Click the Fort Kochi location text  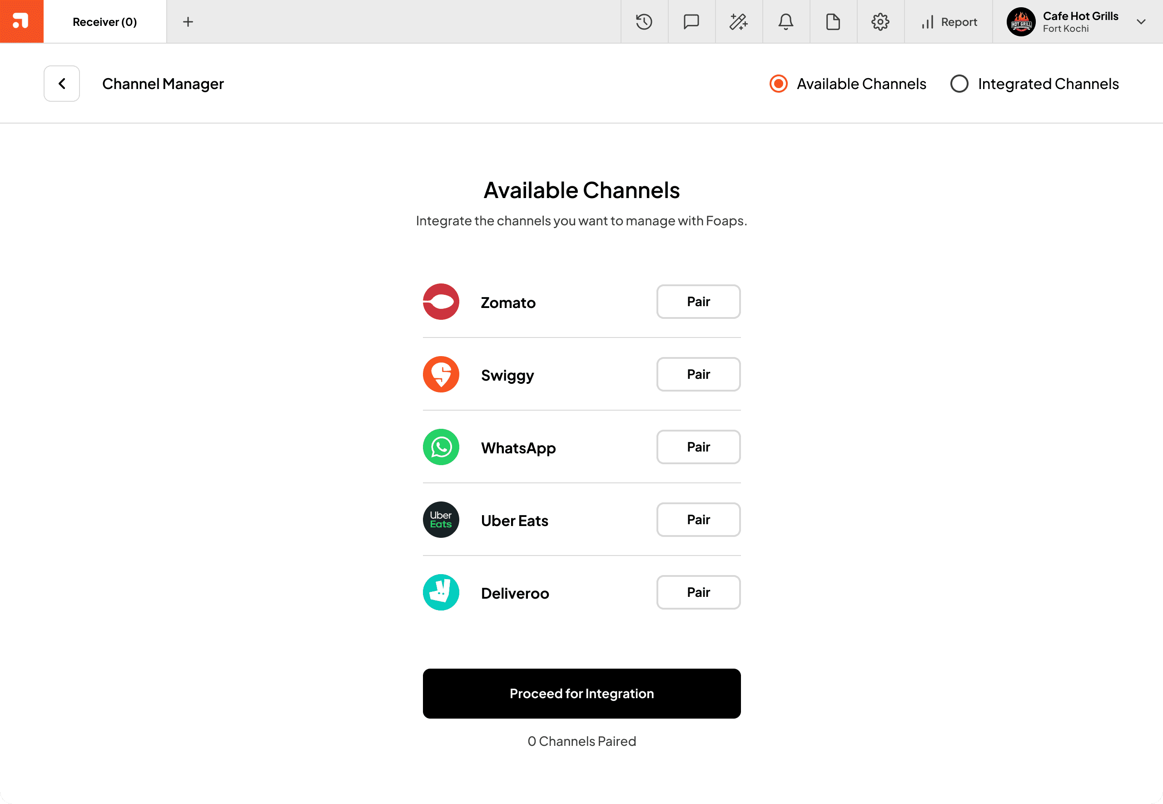(x=1066, y=29)
